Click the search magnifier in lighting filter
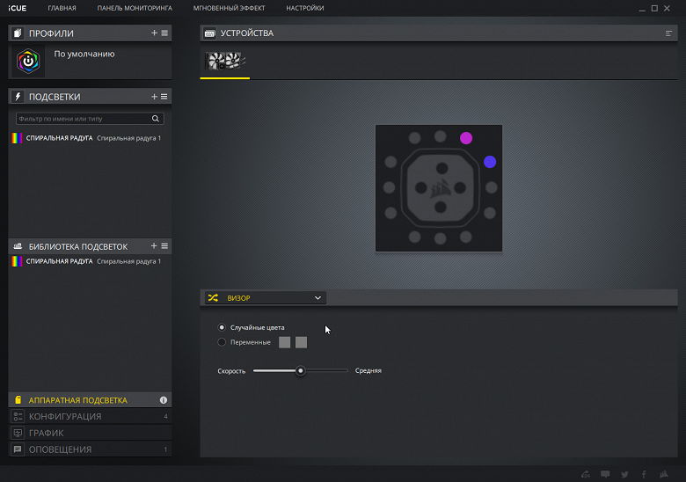 point(156,119)
